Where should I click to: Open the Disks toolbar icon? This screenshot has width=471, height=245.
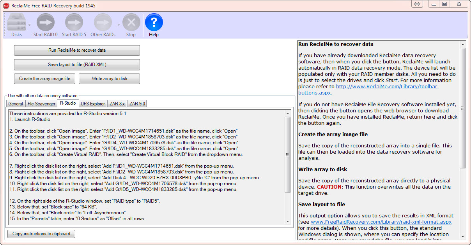click(x=17, y=23)
